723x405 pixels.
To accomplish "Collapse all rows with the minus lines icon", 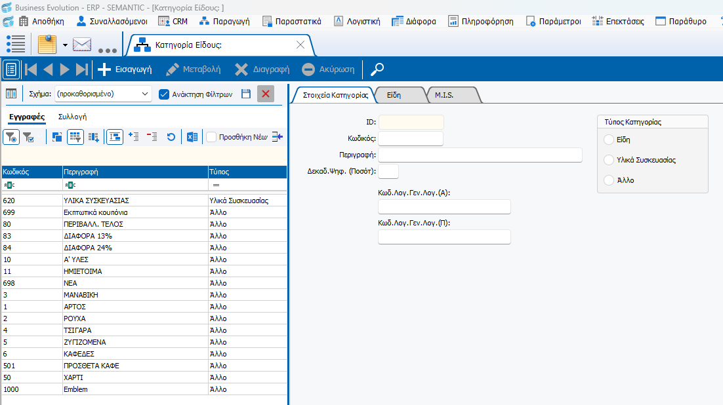I will pos(152,136).
